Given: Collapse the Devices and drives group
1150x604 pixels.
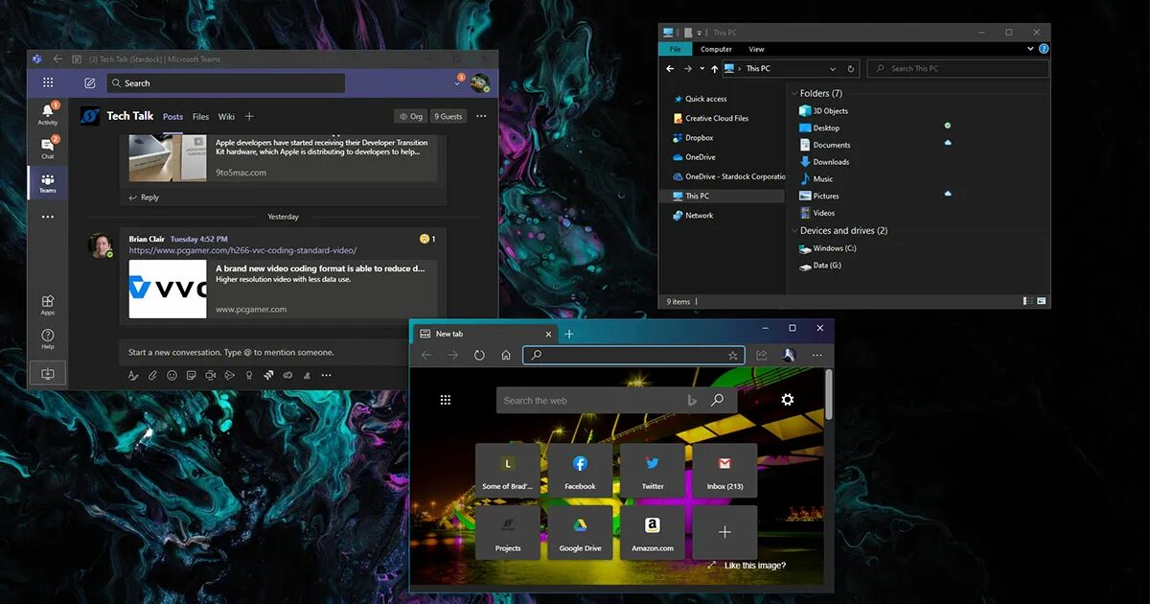Looking at the screenshot, I should tap(793, 231).
